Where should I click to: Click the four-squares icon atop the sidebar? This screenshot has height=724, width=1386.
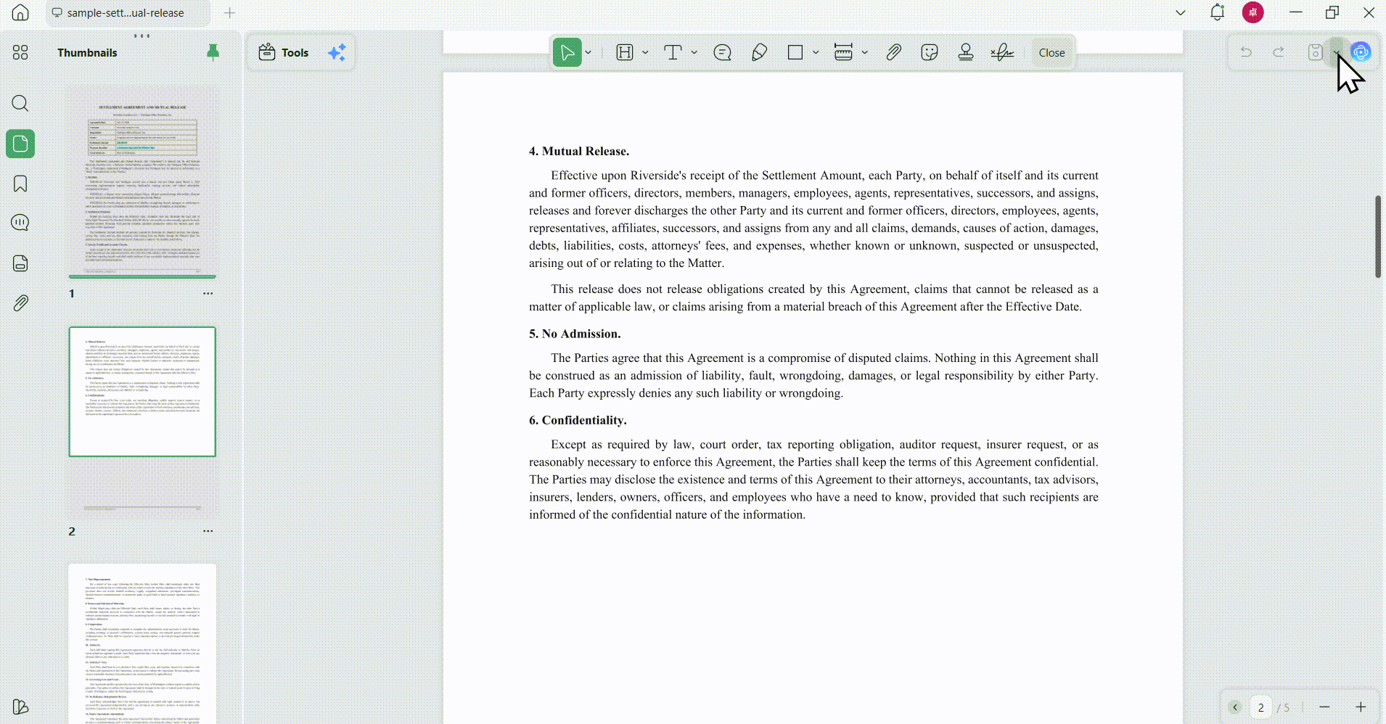[x=20, y=52]
